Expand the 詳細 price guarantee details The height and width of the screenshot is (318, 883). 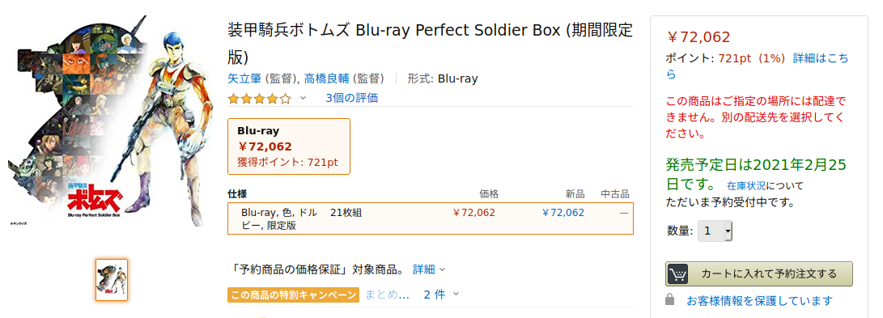pyautogui.click(x=429, y=269)
